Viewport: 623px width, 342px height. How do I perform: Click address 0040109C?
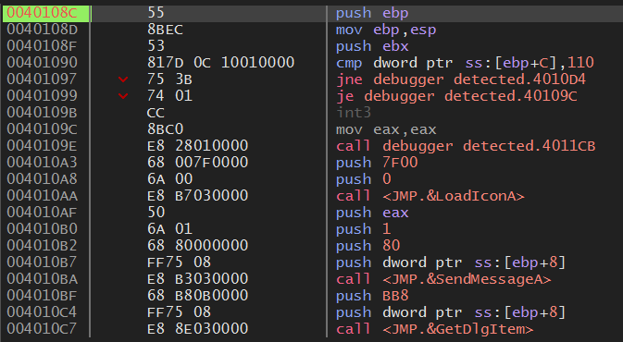click(x=42, y=129)
